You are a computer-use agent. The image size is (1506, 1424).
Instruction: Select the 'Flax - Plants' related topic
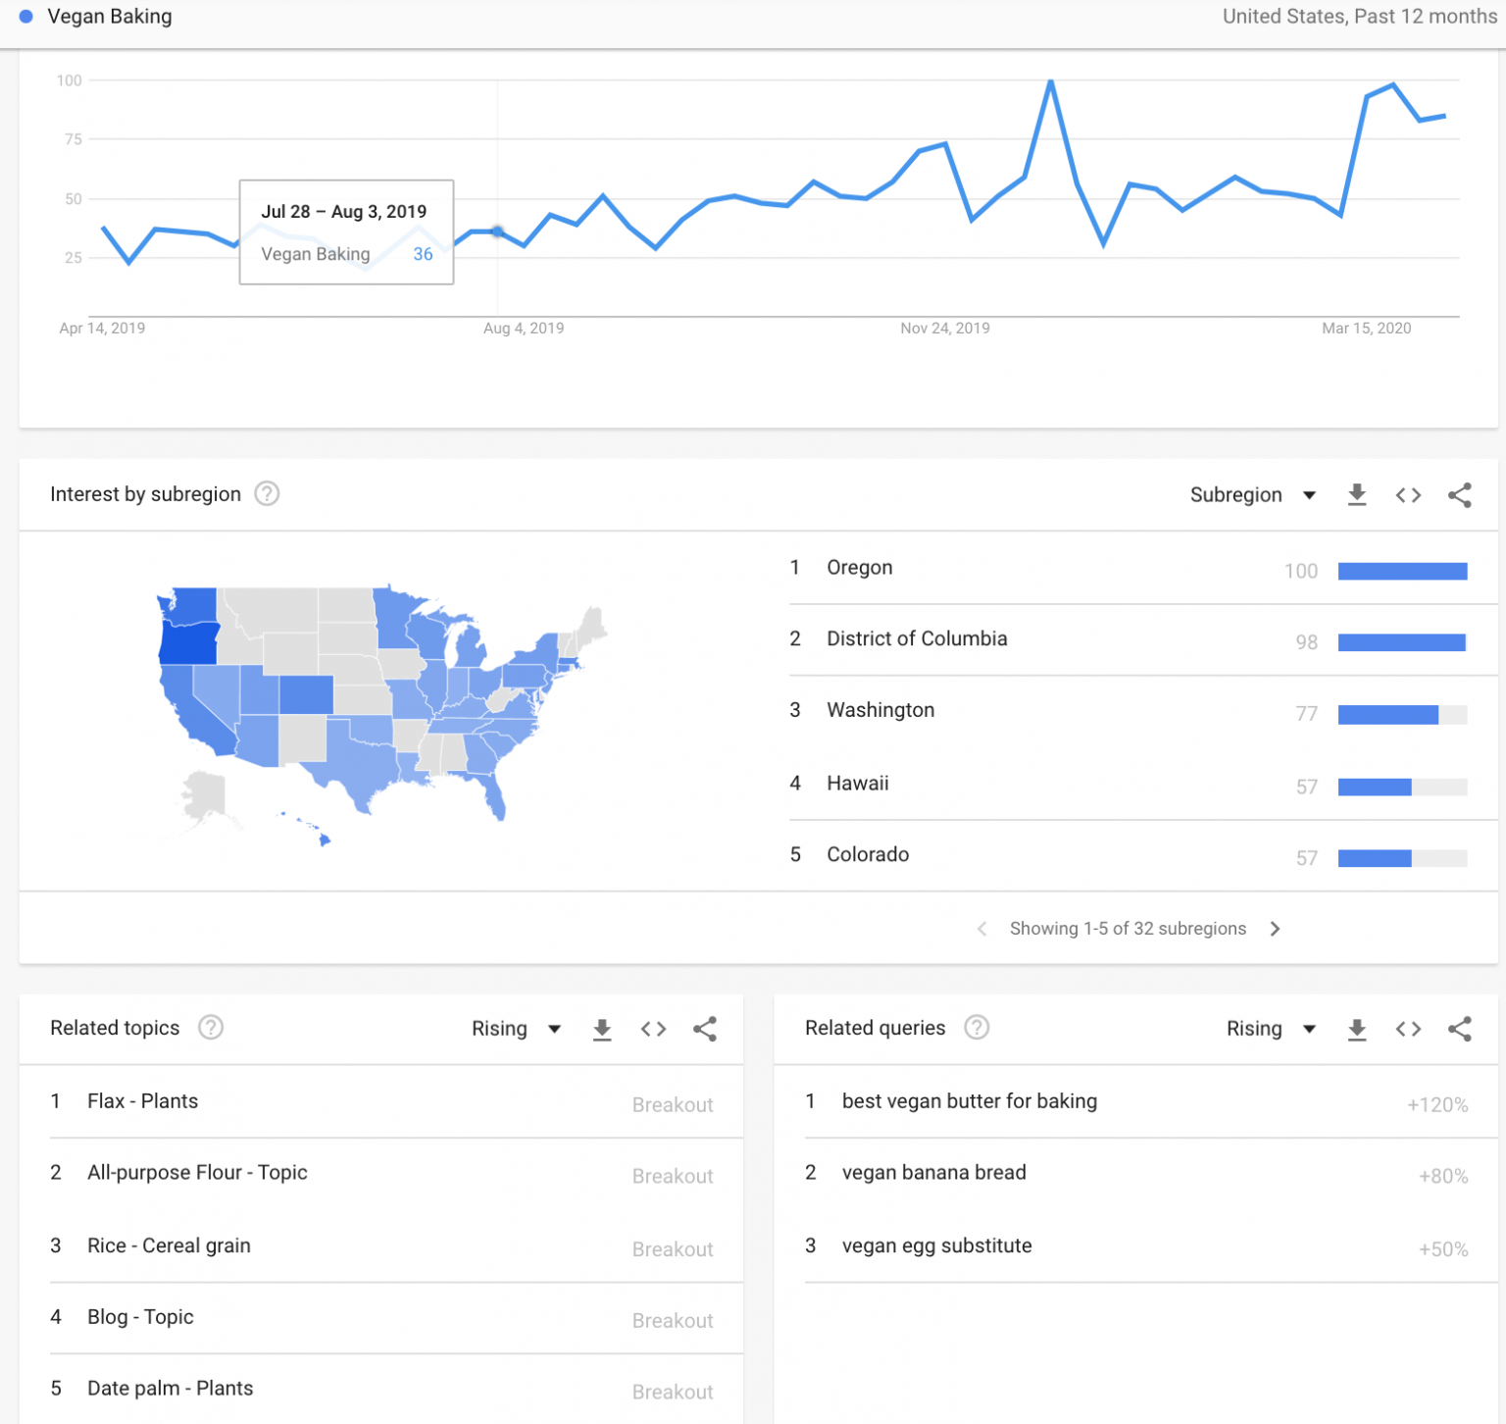point(142,1101)
